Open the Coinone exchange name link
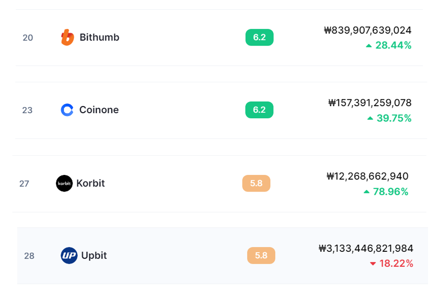The image size is (431, 291). pyautogui.click(x=99, y=110)
